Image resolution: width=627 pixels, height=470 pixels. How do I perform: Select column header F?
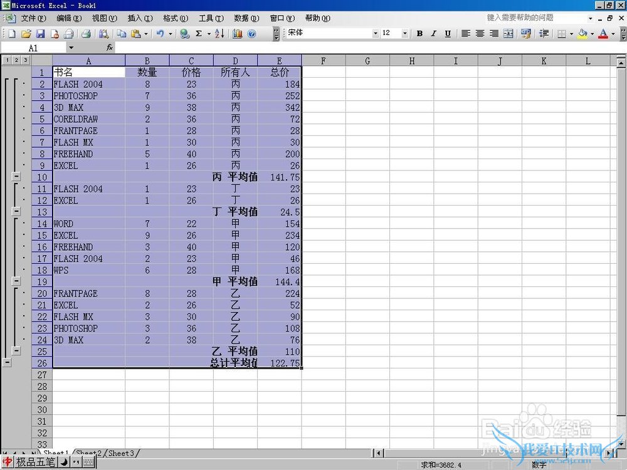[323, 61]
